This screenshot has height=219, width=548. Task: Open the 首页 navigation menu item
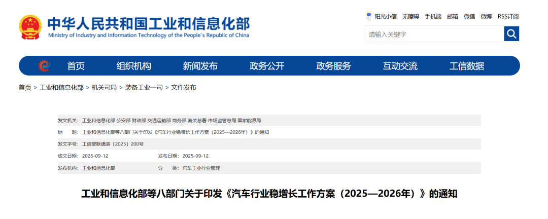(76, 66)
